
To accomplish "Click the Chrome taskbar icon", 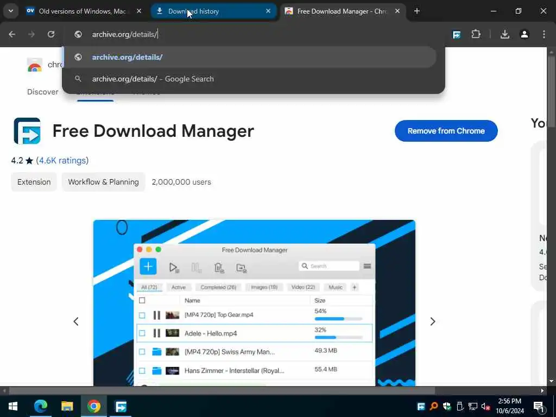I will [93, 406].
